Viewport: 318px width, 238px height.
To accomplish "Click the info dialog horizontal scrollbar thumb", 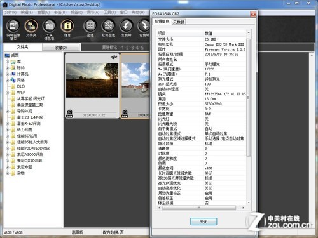I will coord(199,208).
